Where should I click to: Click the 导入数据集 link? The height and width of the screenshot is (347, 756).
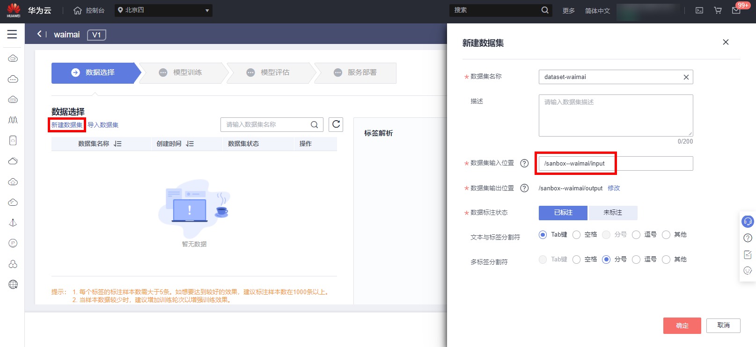[103, 125]
